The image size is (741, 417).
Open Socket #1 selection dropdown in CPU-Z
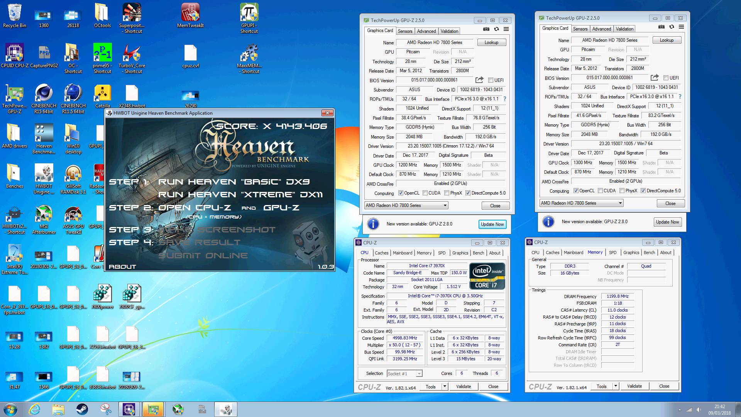click(404, 373)
